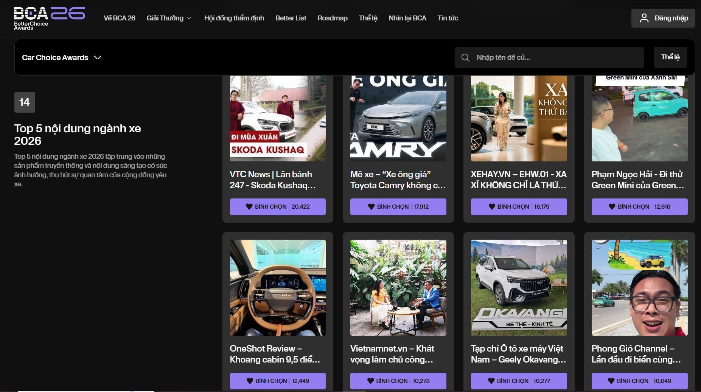
Task: Open Thể lệ in the top navigation
Action: pyautogui.click(x=368, y=18)
